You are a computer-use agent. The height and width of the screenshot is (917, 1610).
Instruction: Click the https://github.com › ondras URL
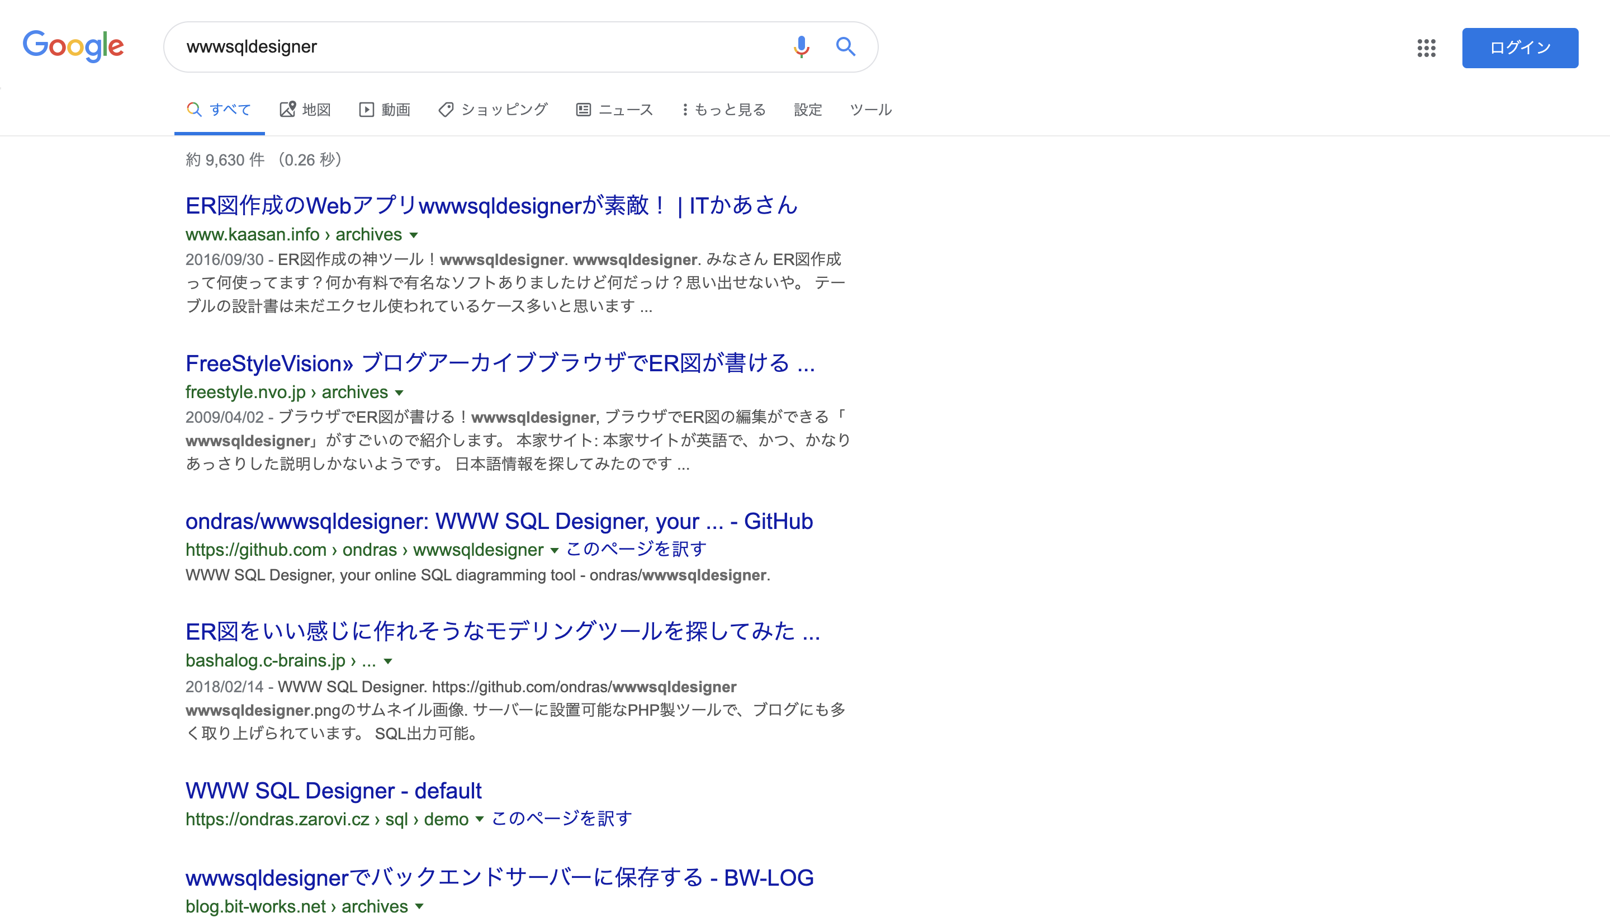pos(364,550)
